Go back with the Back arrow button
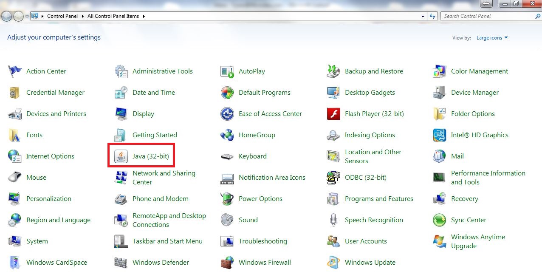The height and width of the screenshot is (280, 542). [x=6, y=16]
